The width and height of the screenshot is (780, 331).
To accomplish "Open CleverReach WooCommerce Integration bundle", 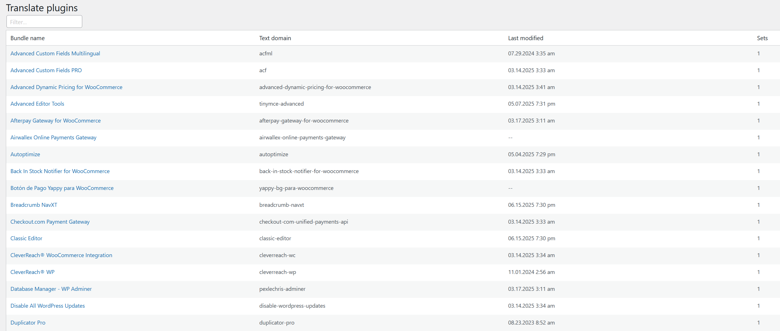I will click(61, 255).
